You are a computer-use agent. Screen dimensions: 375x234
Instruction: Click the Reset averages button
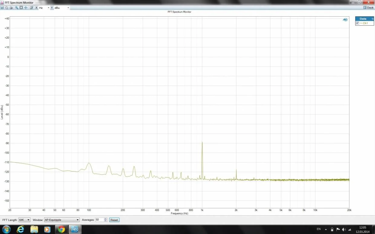click(114, 220)
